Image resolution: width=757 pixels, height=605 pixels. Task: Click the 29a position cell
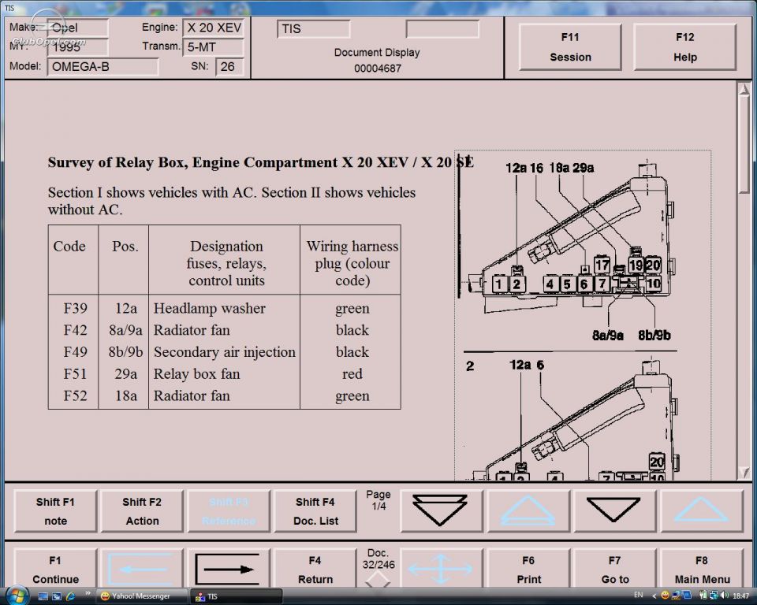(125, 374)
